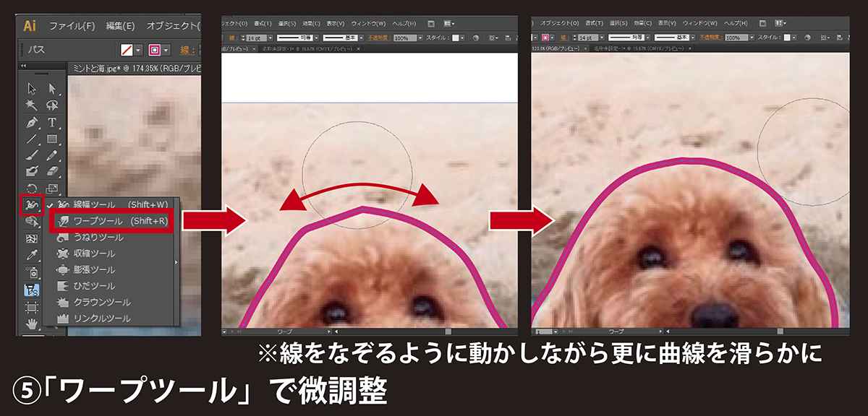Click Recolor Artwork icon in middle screenshot
This screenshot has width=868, height=416.
pos(475,38)
